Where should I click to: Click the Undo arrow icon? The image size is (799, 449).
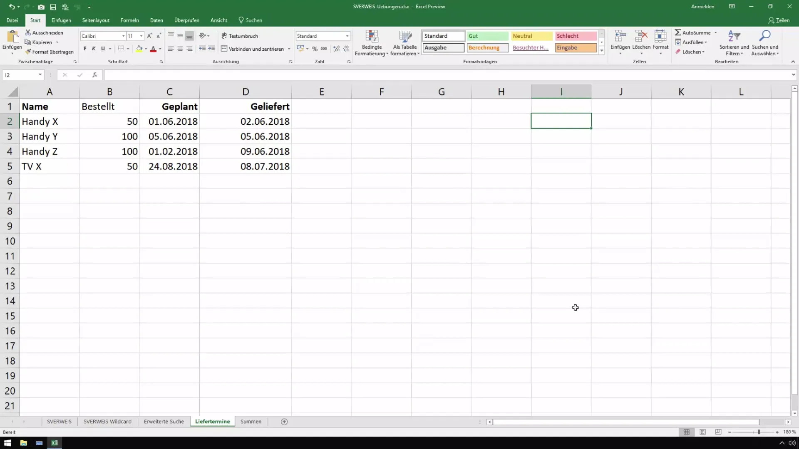pyautogui.click(x=12, y=7)
